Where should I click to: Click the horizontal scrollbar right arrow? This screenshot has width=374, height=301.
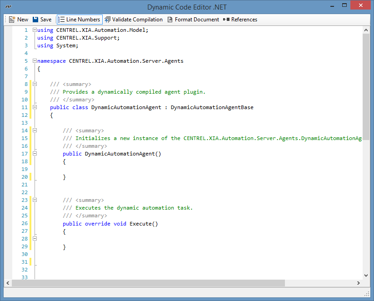click(x=358, y=283)
